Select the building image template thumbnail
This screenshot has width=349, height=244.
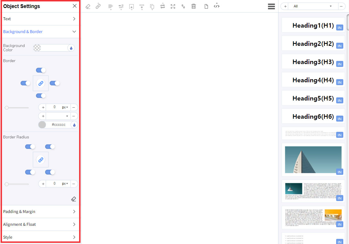pyautogui.click(x=313, y=159)
